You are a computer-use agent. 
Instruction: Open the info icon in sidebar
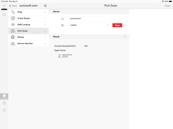coord(4,110)
